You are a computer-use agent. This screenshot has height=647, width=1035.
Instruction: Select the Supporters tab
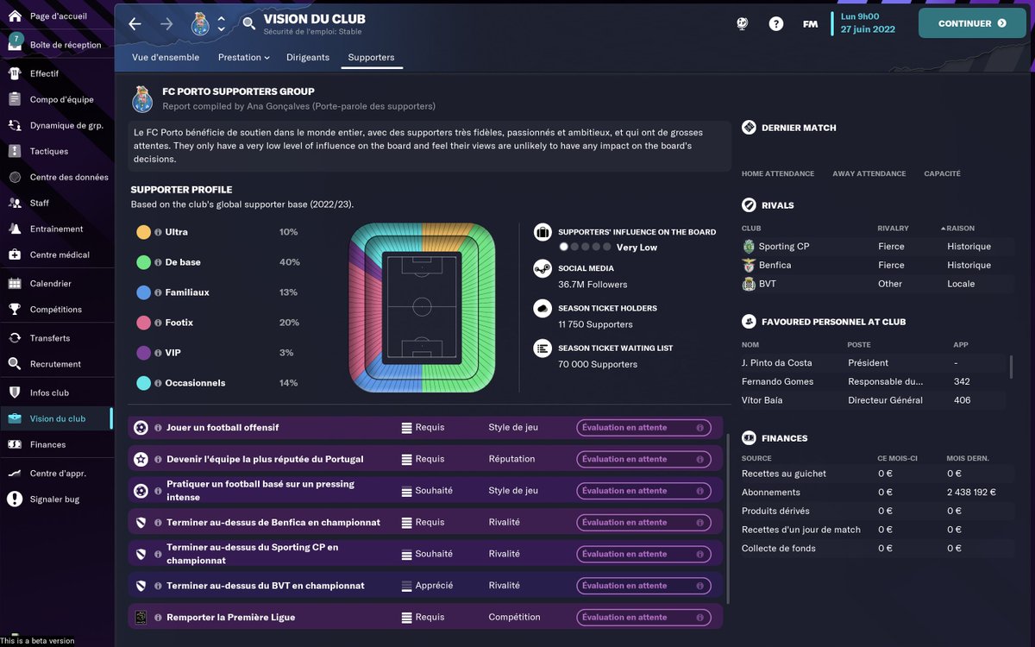[371, 57]
